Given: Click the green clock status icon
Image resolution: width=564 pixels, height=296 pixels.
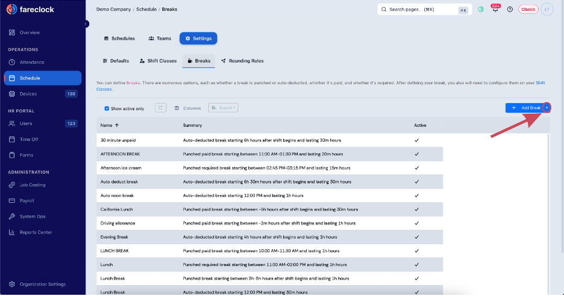Looking at the screenshot, I should (481, 10).
